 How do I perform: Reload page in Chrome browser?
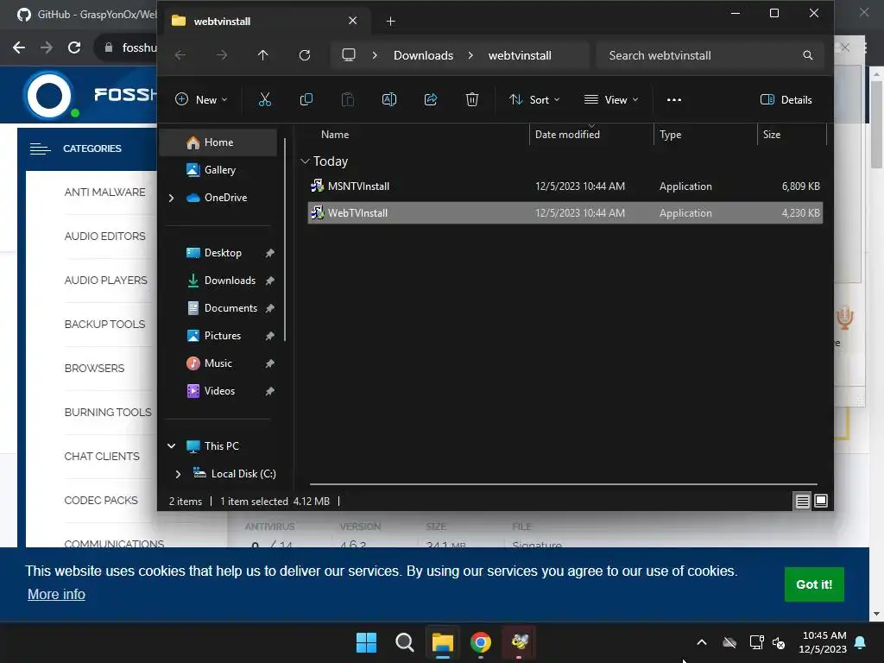click(74, 47)
